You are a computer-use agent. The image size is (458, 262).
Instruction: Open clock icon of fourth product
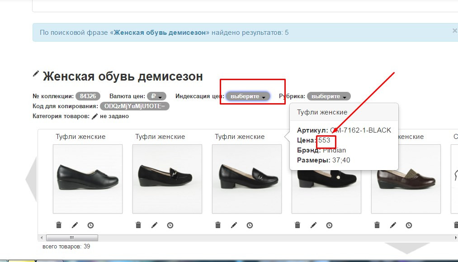pos(329,225)
